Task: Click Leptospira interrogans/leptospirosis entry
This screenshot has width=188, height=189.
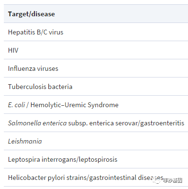Action: [63, 159]
